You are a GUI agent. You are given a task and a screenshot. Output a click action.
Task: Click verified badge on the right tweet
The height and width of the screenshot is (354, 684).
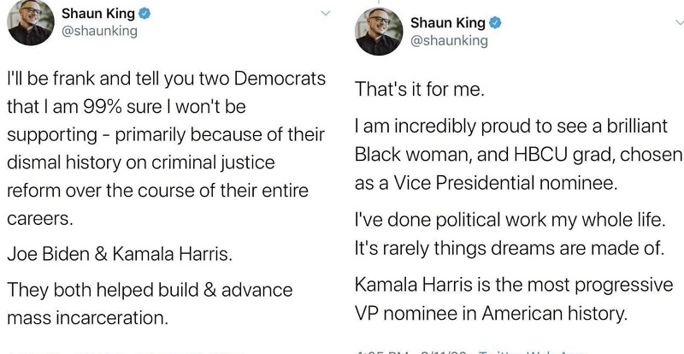click(495, 23)
